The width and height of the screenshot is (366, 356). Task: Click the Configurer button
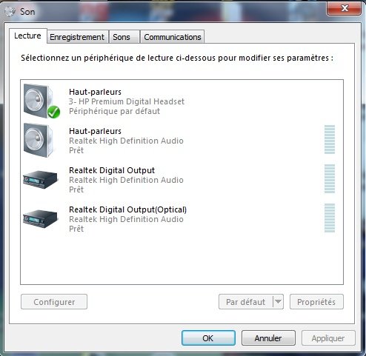pos(54,302)
